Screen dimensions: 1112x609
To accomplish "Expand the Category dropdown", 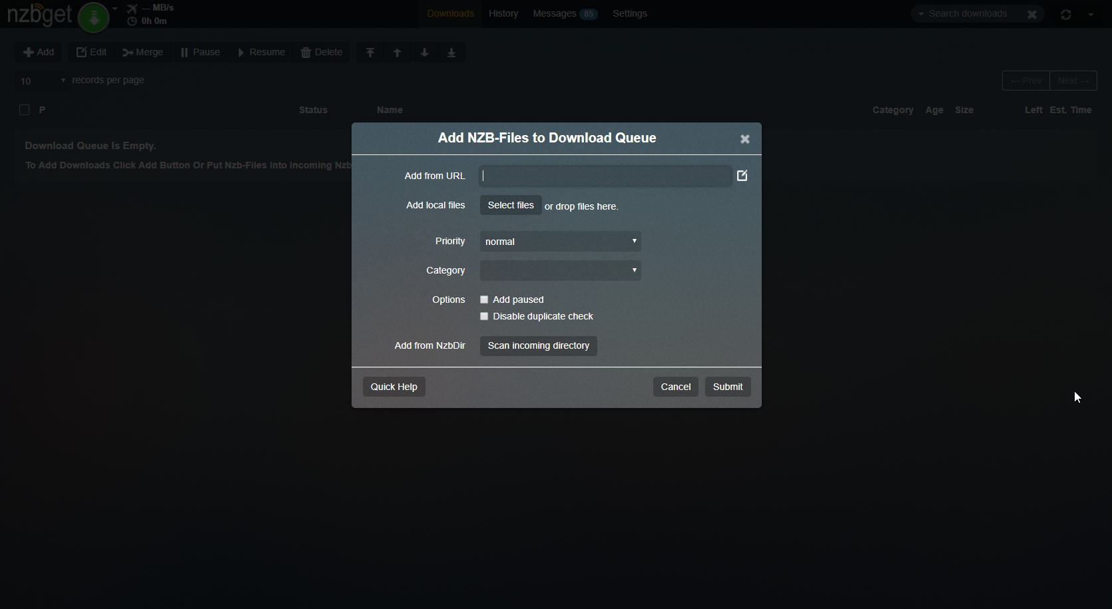I will click(x=560, y=270).
